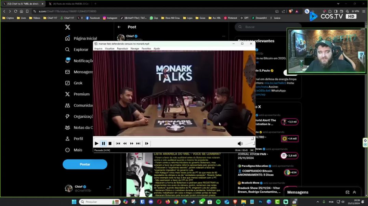Screen dimensions: 368x206
Task: Go back using the Post arrow
Action: (x=119, y=27)
